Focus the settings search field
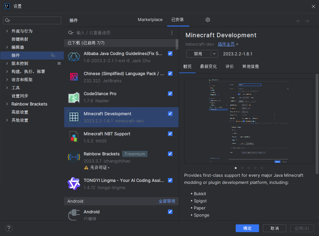319x236 pixels. (x=32, y=20)
